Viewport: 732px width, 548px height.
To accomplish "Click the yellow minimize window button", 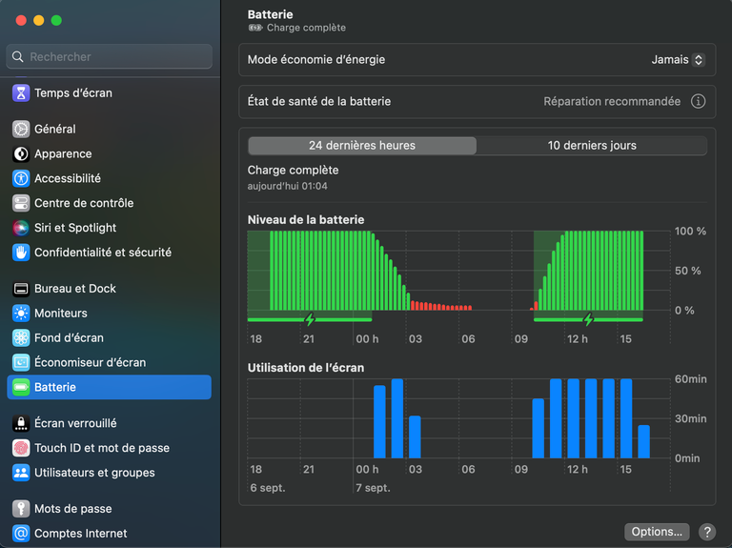I will pos(39,21).
